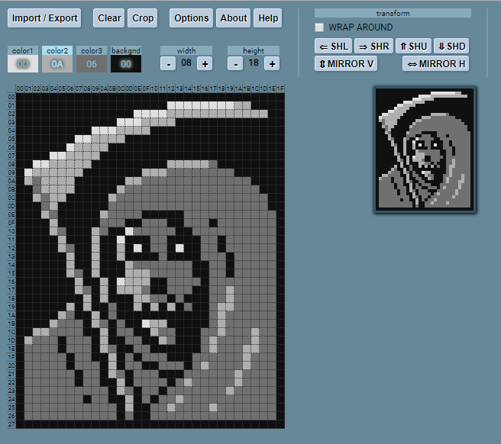Increase width with plus button
Screen dimensions: 501x444
pyautogui.click(x=205, y=63)
